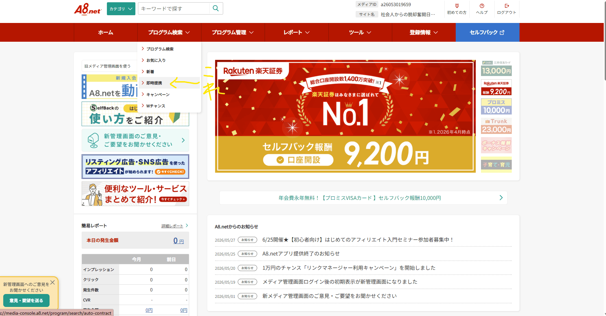
Task: Expand the プログラム検索 nav menu
Action: tap(169, 32)
